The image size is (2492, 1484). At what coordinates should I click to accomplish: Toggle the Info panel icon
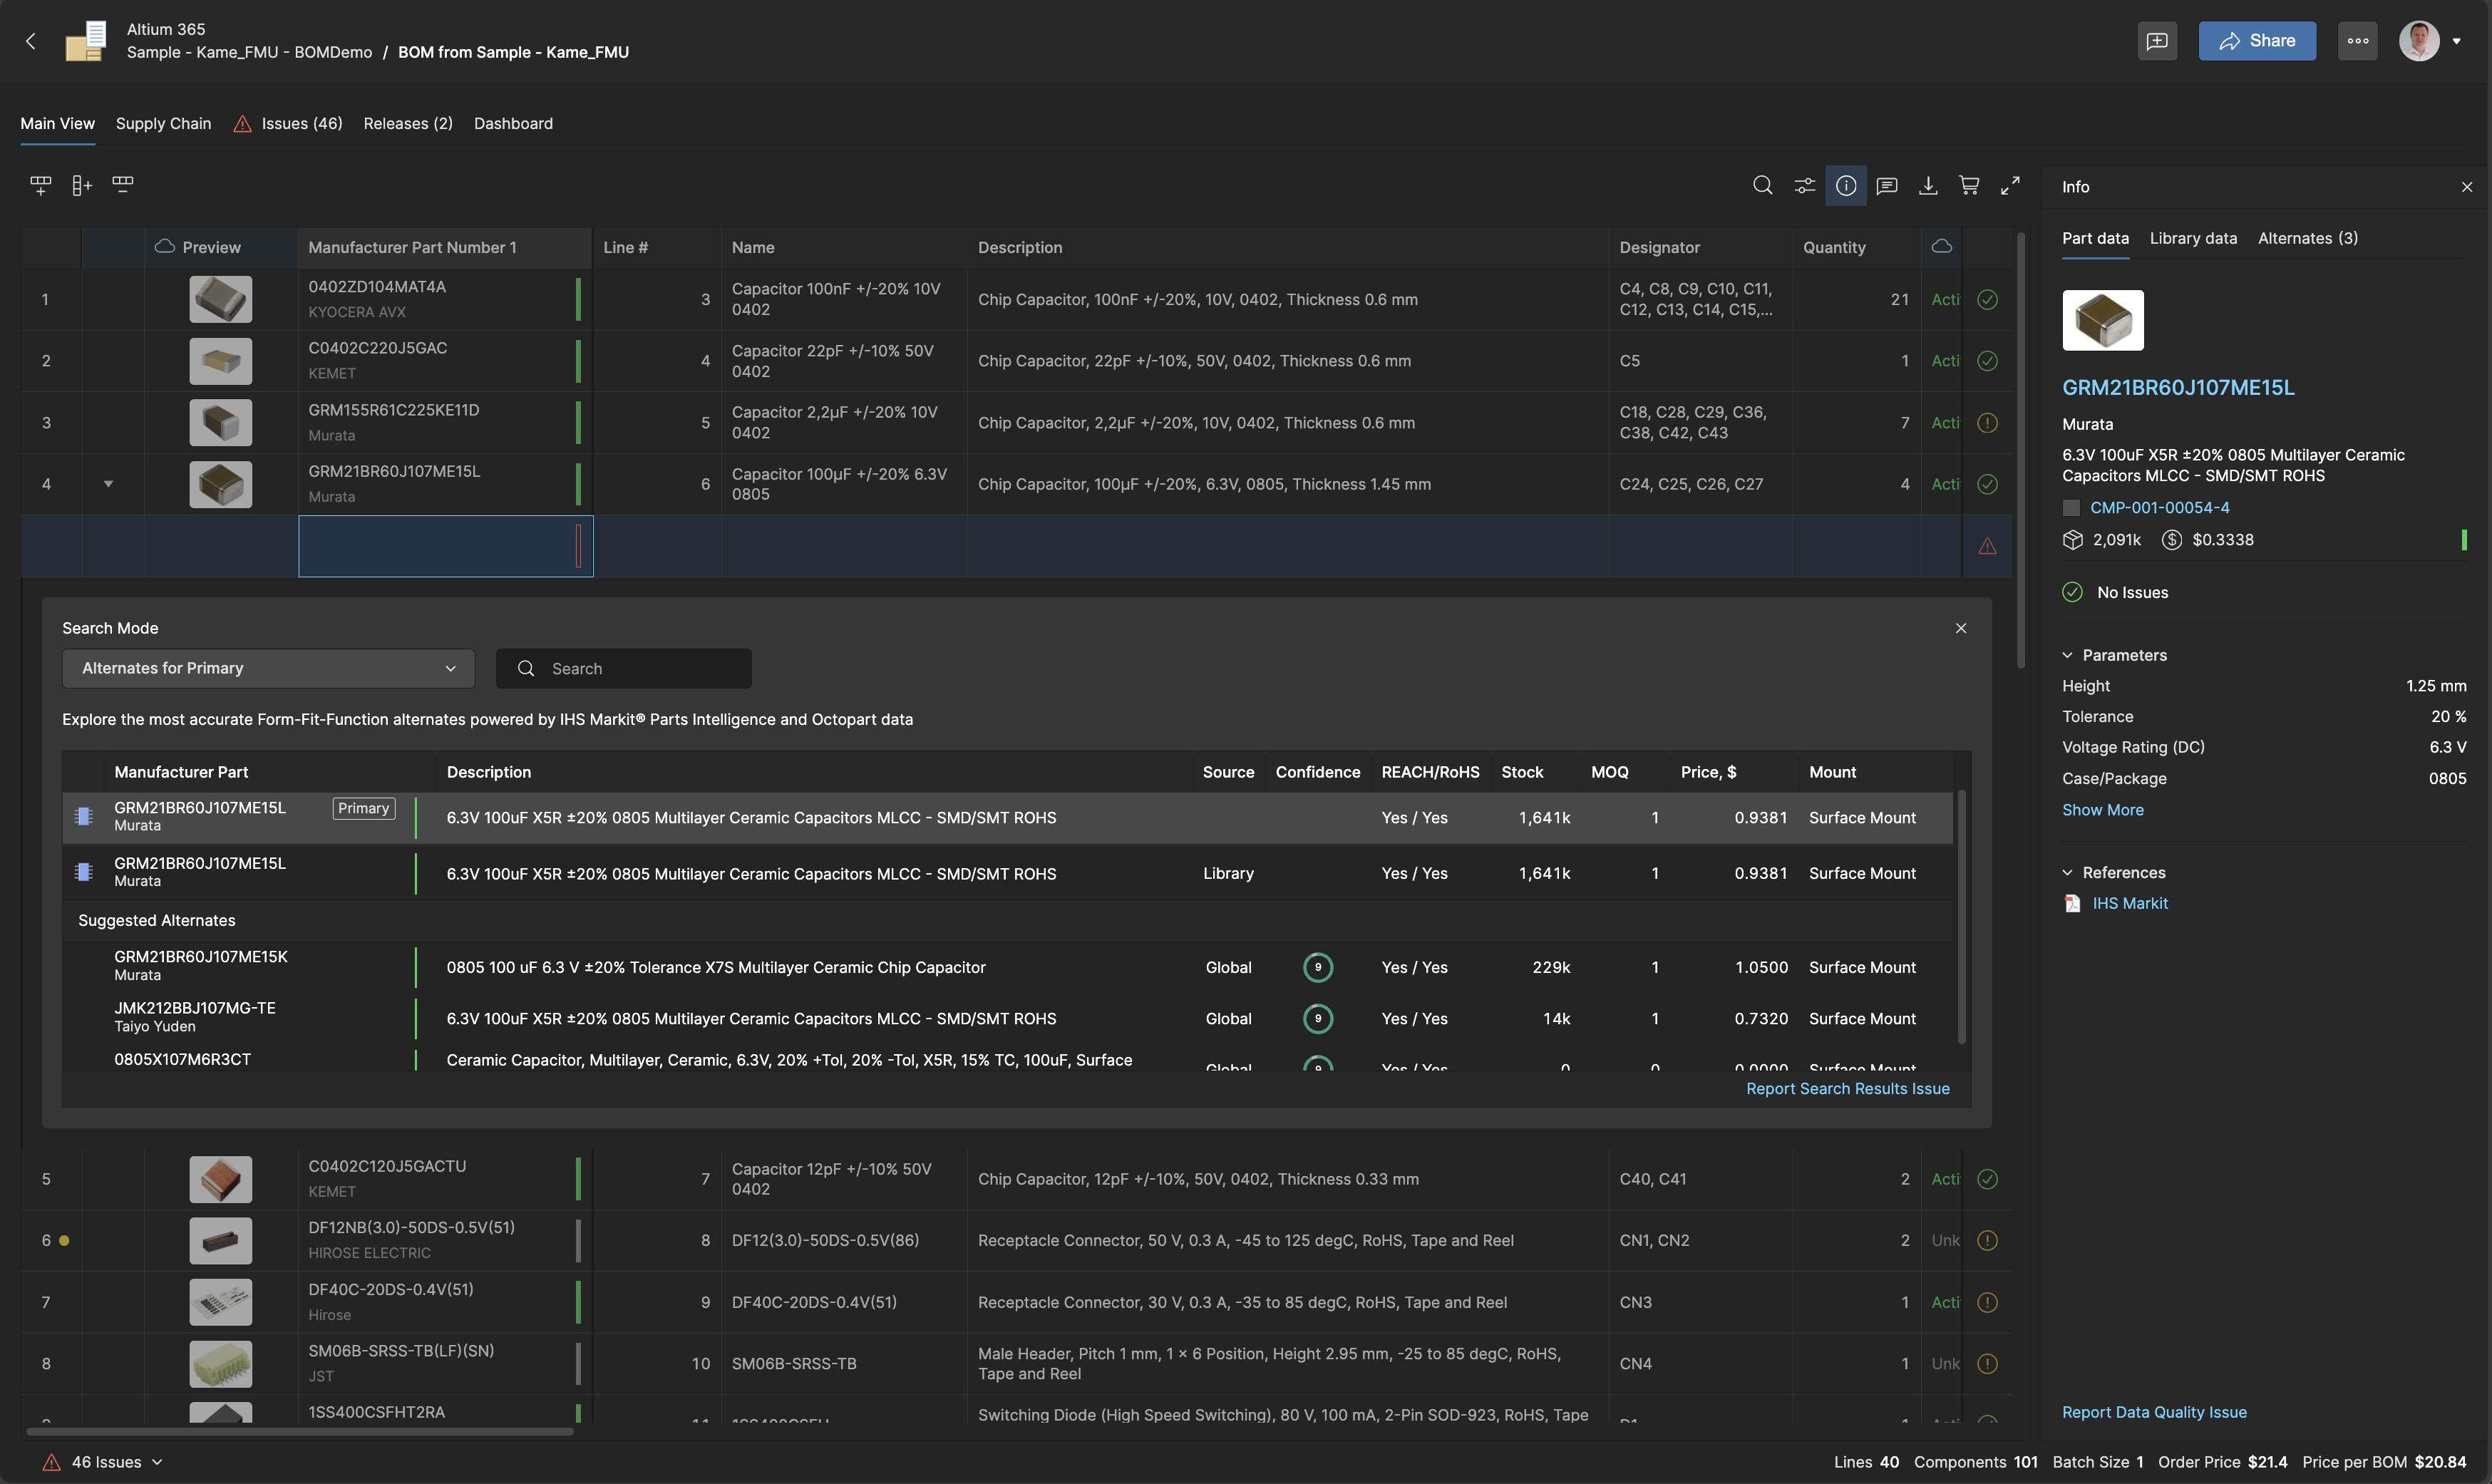[1845, 186]
